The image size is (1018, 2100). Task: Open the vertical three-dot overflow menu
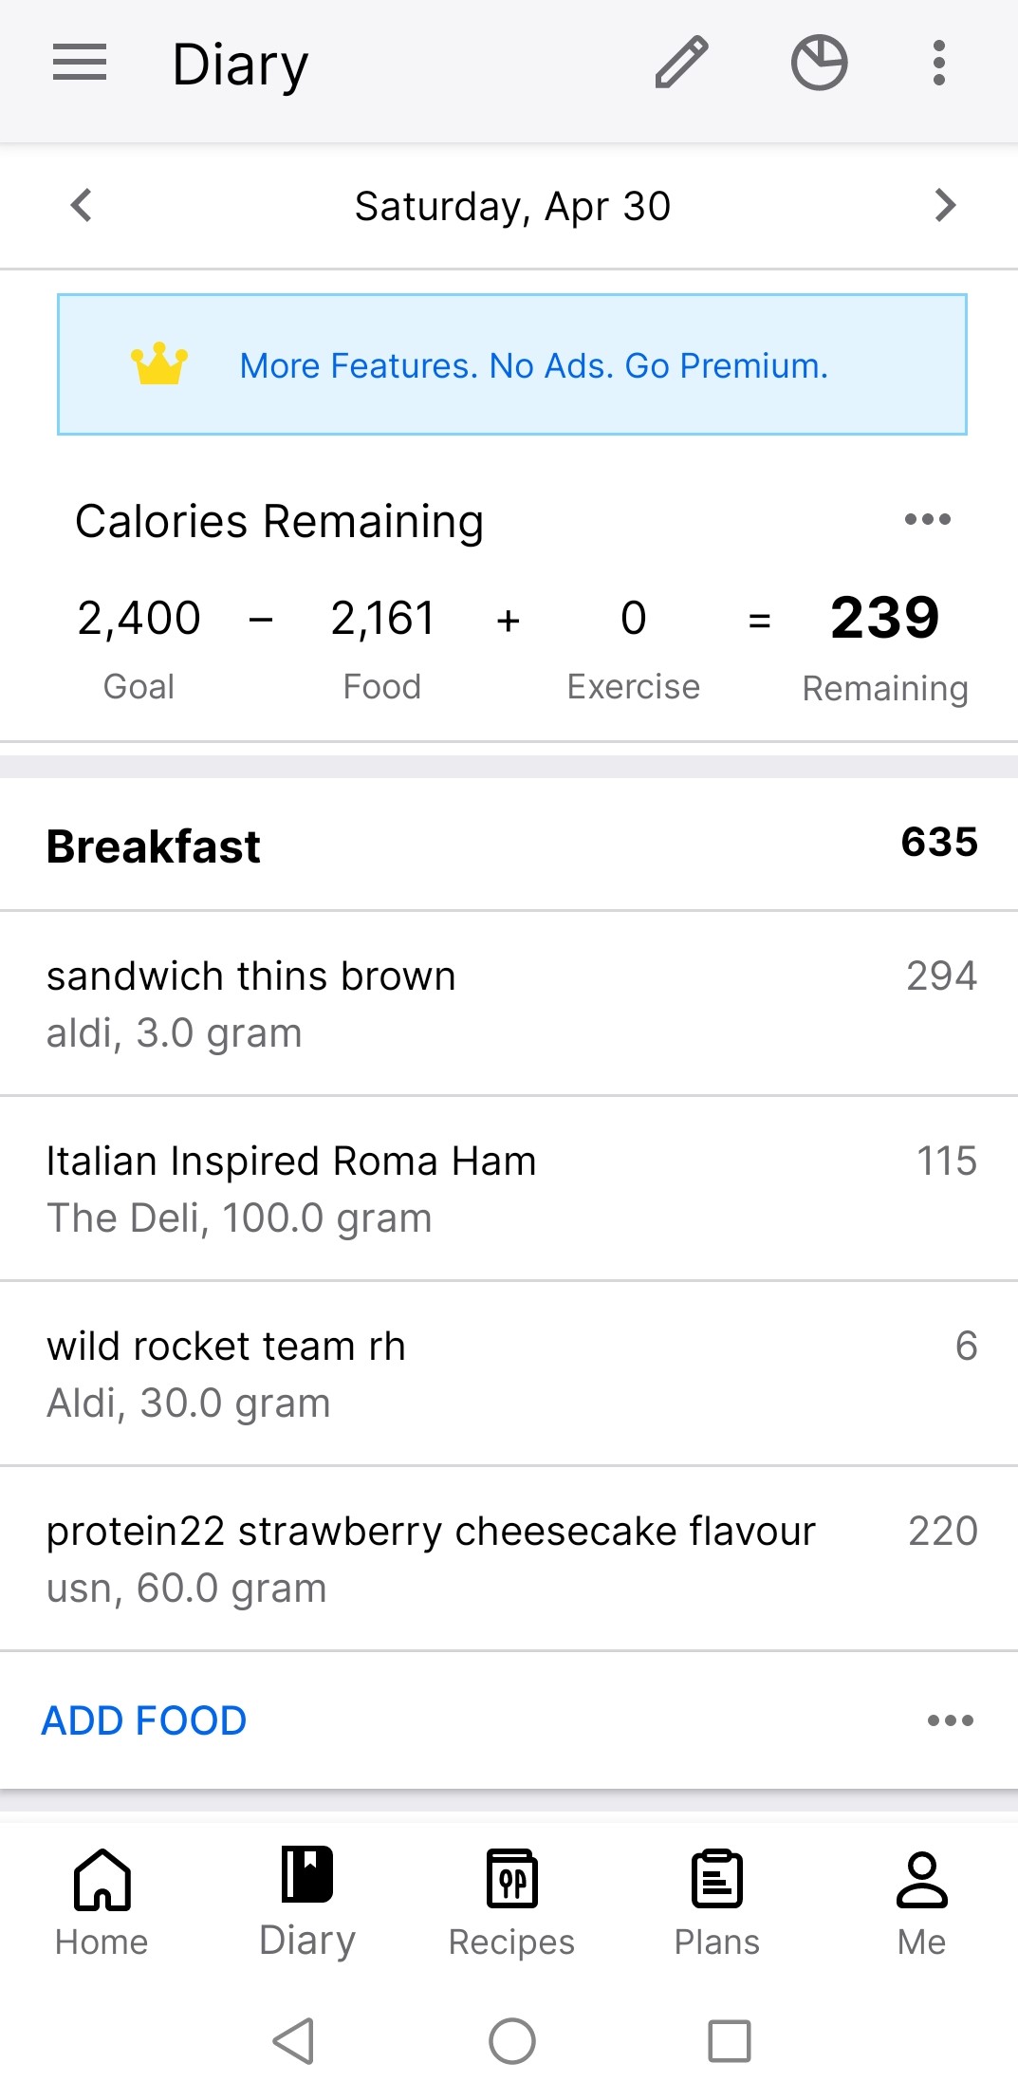tap(938, 64)
